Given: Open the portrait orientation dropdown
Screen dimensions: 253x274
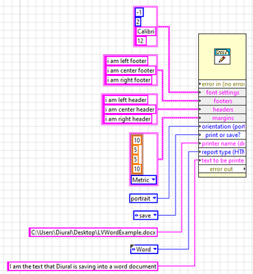Looking at the screenshot, I should click(x=143, y=198).
